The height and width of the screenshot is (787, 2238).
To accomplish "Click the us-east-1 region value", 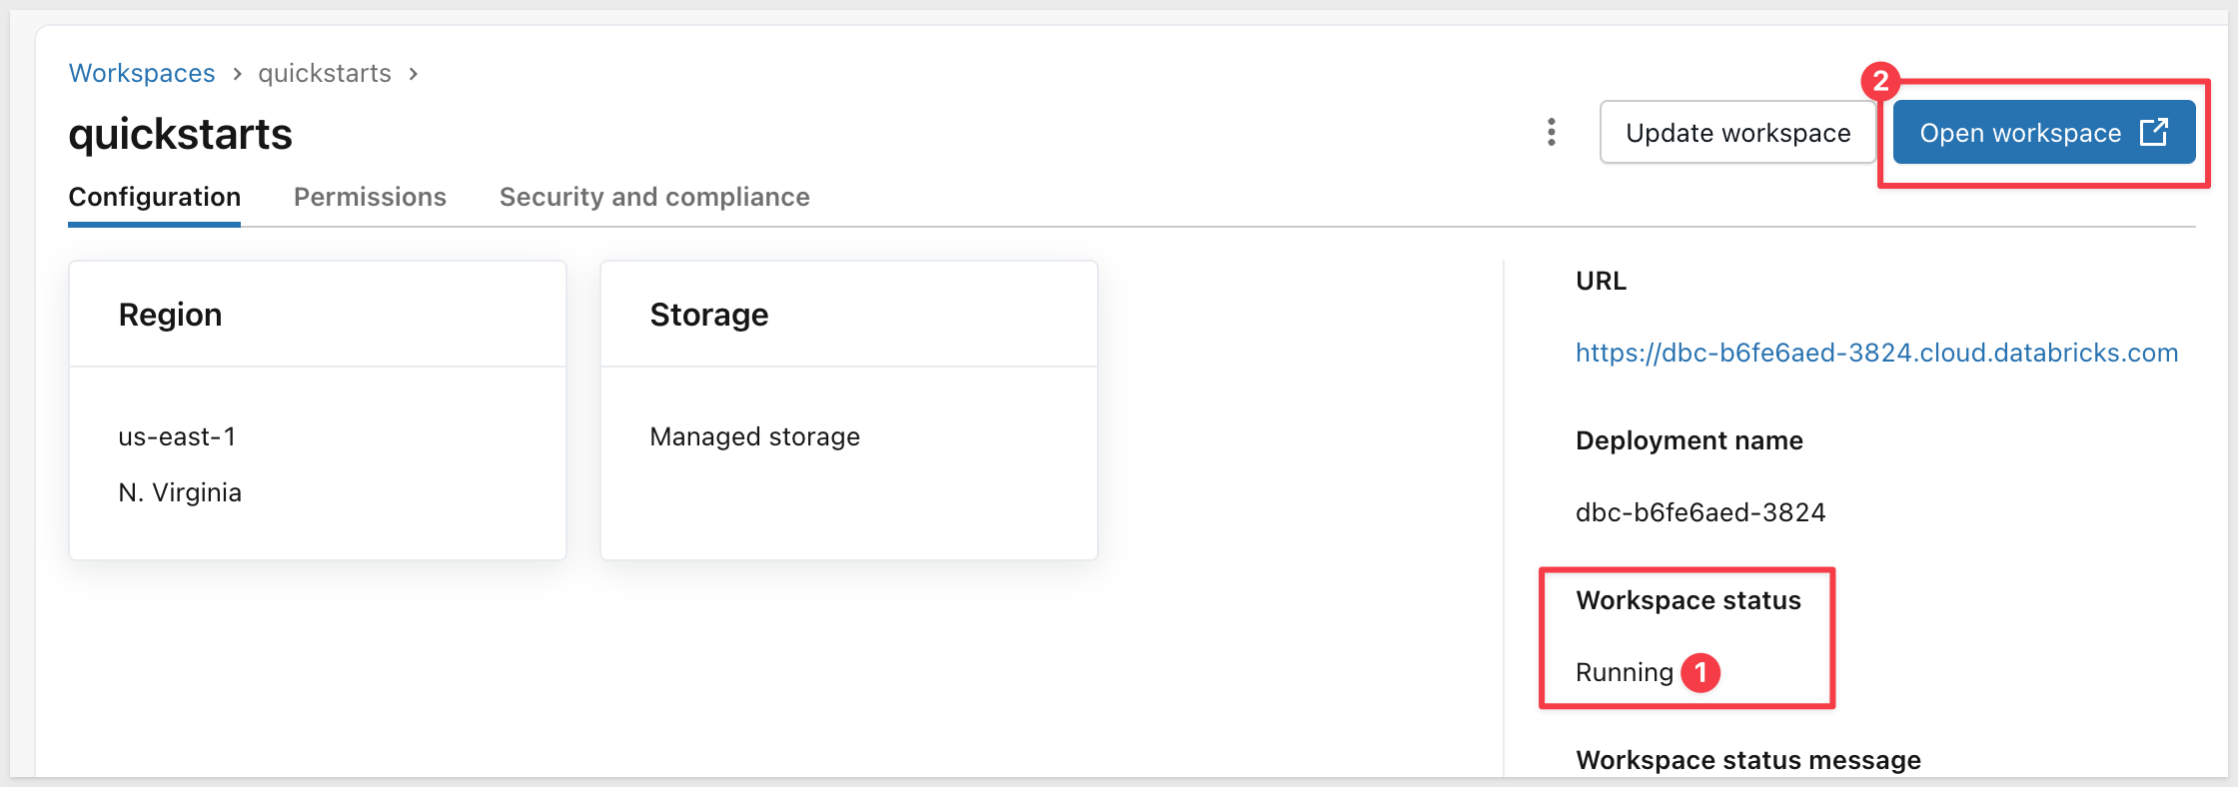I will 177,436.
